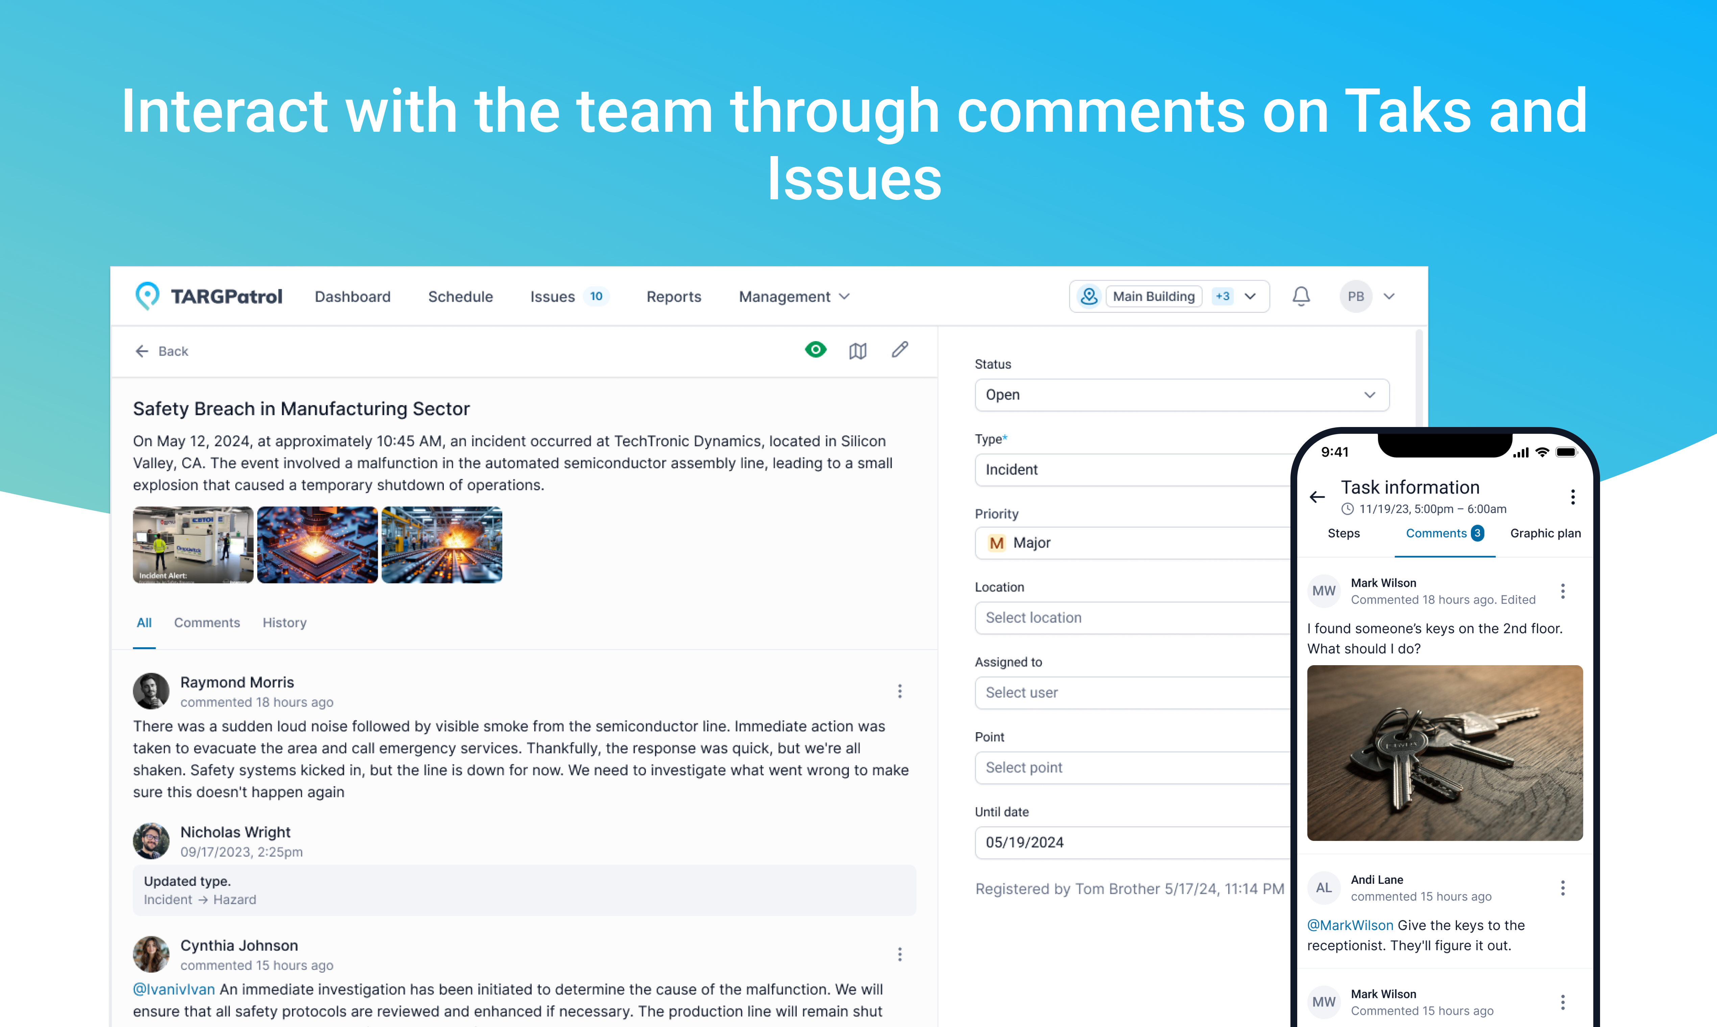Open the factory fire thumbnail image
The width and height of the screenshot is (1717, 1027).
tap(442, 545)
